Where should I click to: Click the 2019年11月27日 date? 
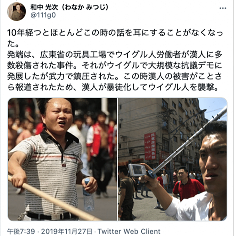point(67,231)
